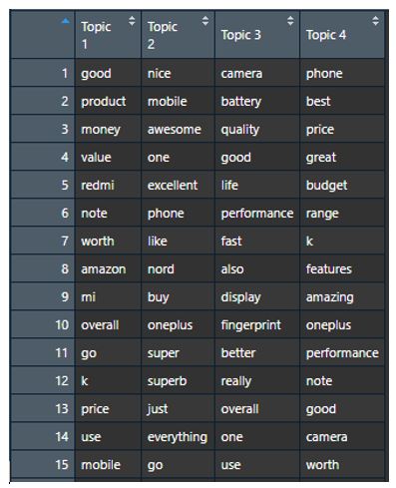Click row number 15 index cell
The image size is (396, 488).
pos(43,464)
